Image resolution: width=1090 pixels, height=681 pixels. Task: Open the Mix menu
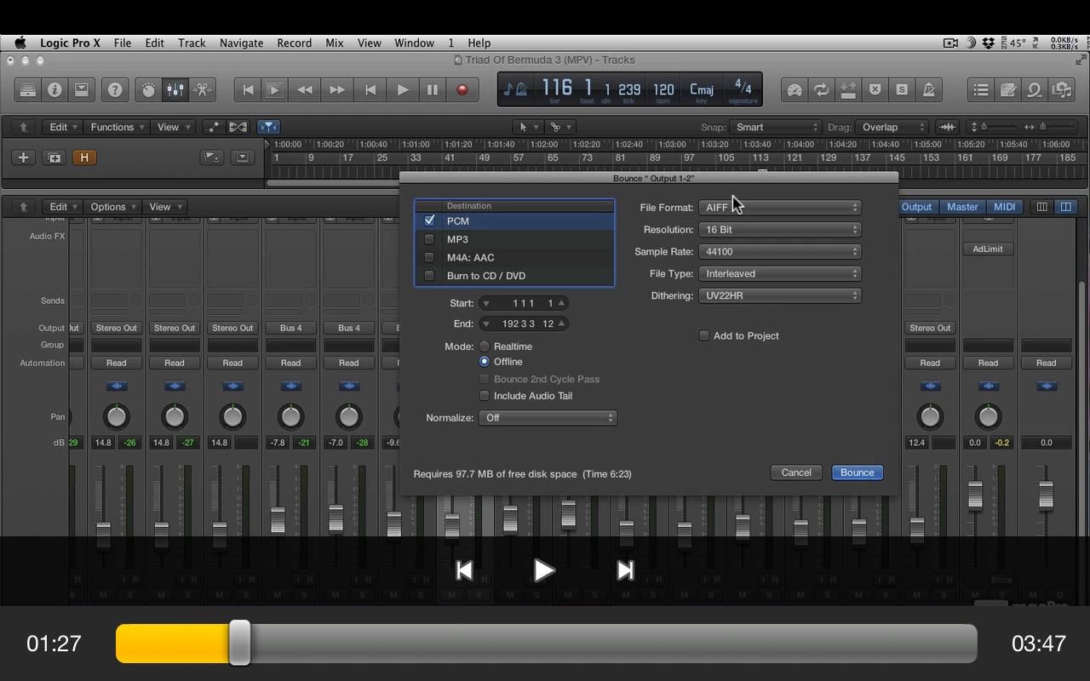click(335, 43)
